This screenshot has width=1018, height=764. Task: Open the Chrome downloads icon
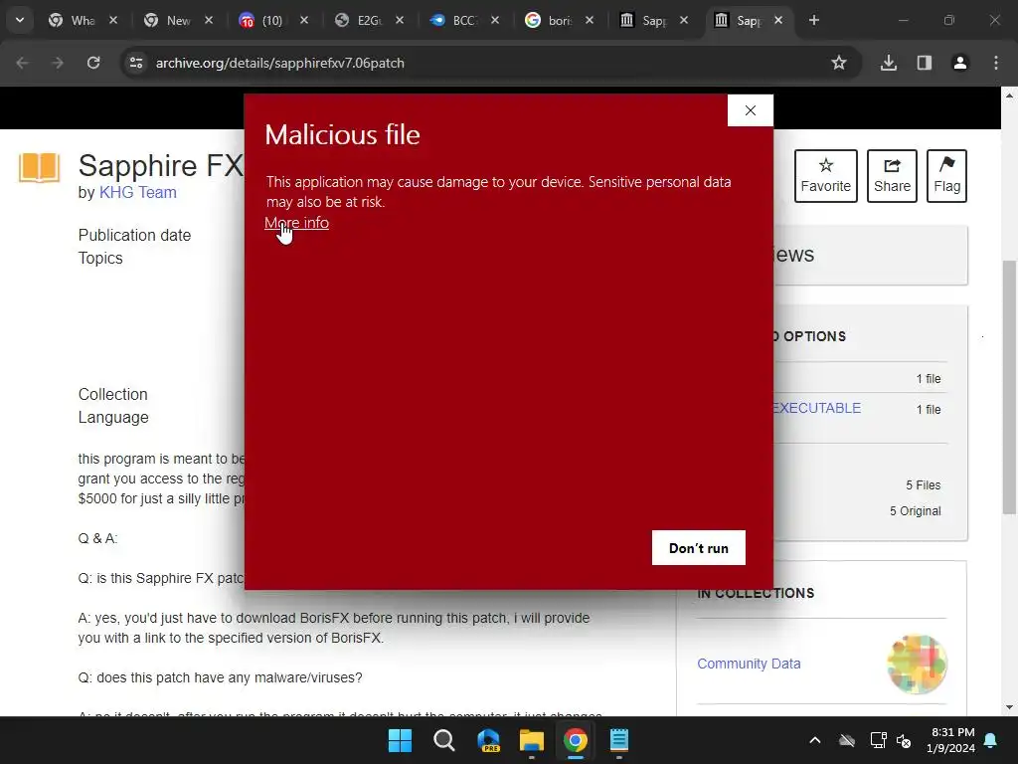[889, 63]
